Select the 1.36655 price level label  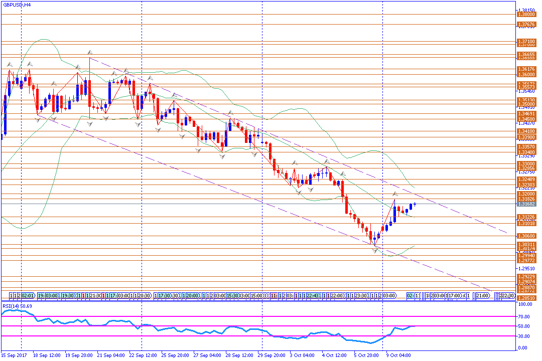526,55
